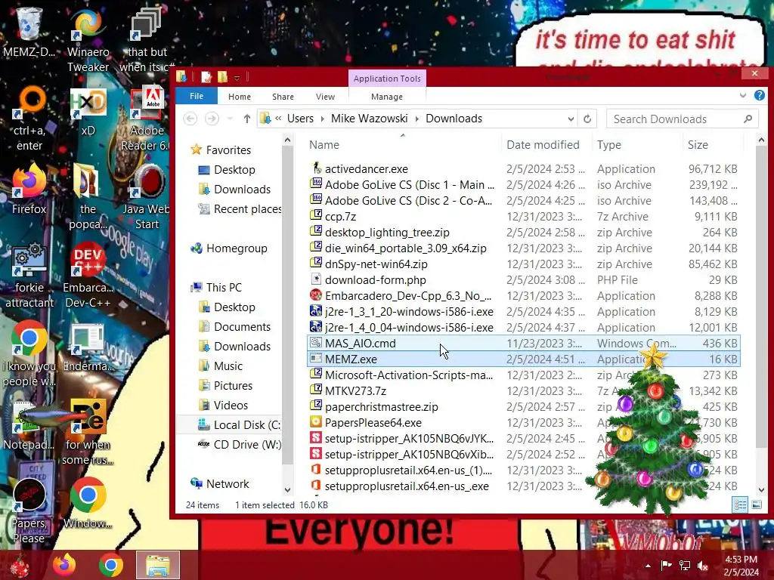Click the Forward navigation arrow
Viewport: 774px width, 580px height.
click(x=212, y=119)
